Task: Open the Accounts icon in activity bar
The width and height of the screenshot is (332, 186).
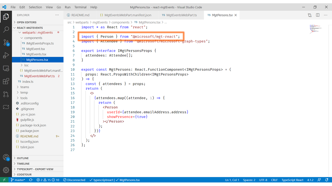Action: [6, 157]
